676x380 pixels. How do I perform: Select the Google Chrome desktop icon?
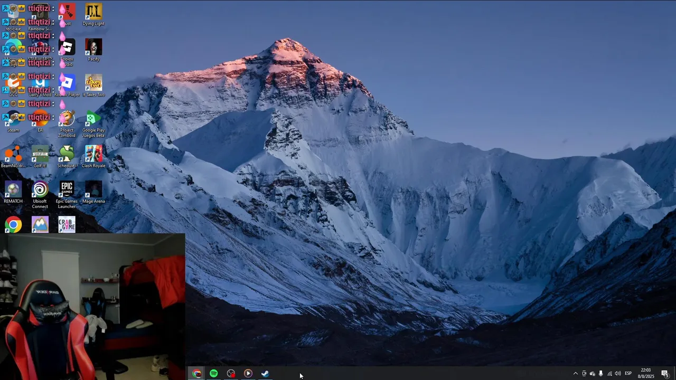[x=13, y=224]
